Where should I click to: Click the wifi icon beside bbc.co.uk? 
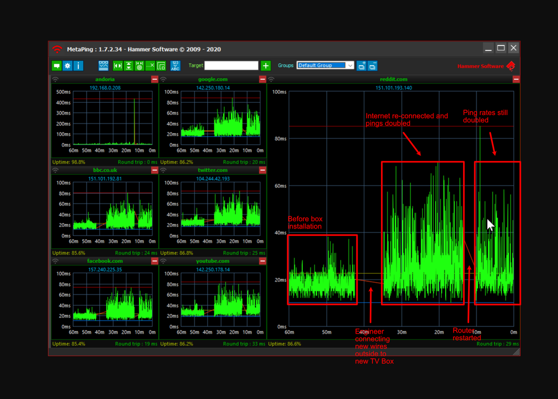tap(55, 170)
